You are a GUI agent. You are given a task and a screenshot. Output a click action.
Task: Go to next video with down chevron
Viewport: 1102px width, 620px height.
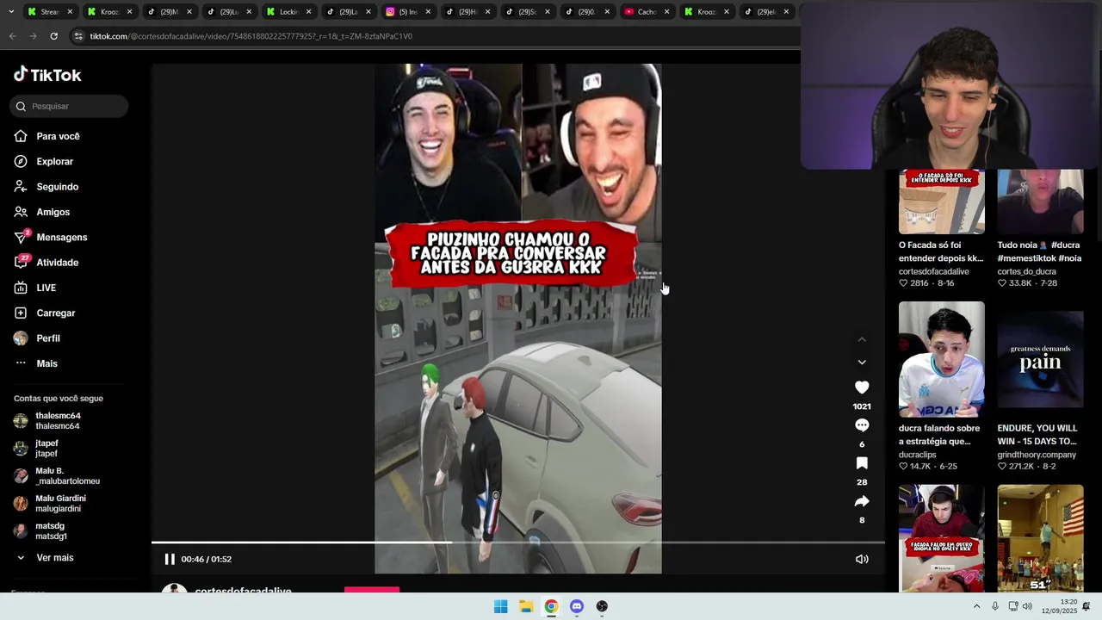tap(862, 363)
